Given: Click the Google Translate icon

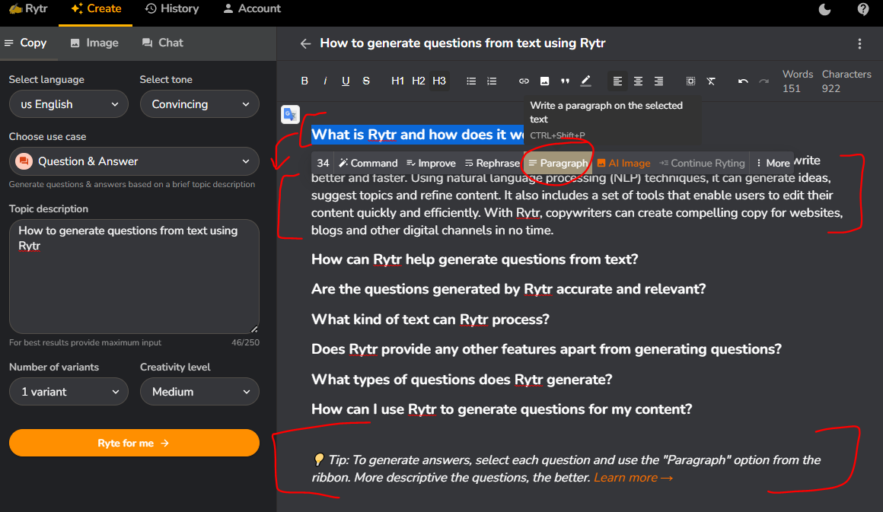Looking at the screenshot, I should point(290,114).
